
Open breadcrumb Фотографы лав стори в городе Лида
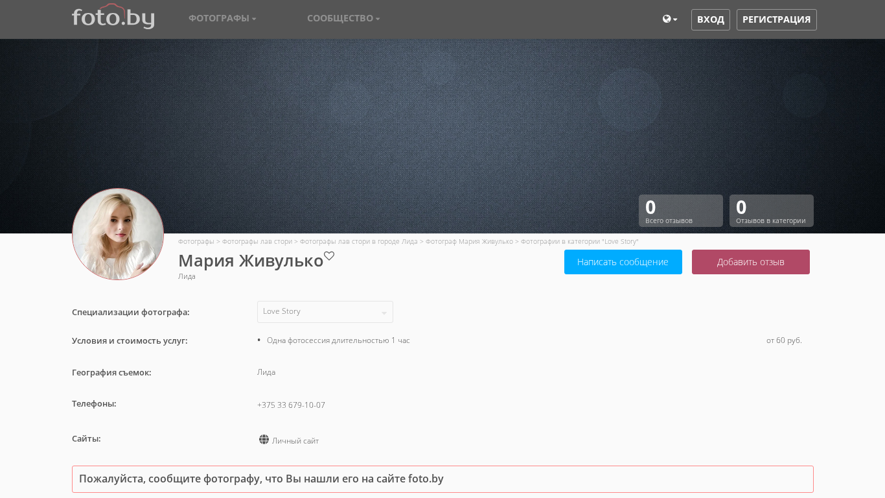pos(358,242)
